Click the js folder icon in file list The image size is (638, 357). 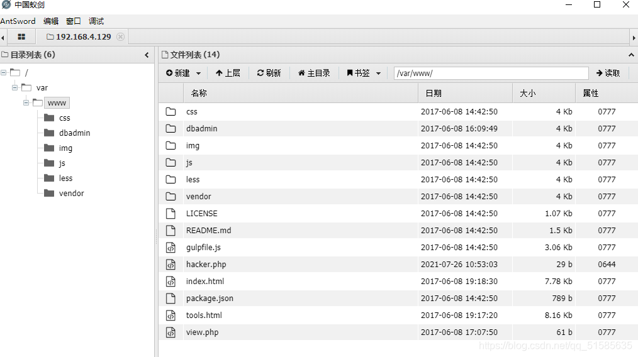(171, 163)
